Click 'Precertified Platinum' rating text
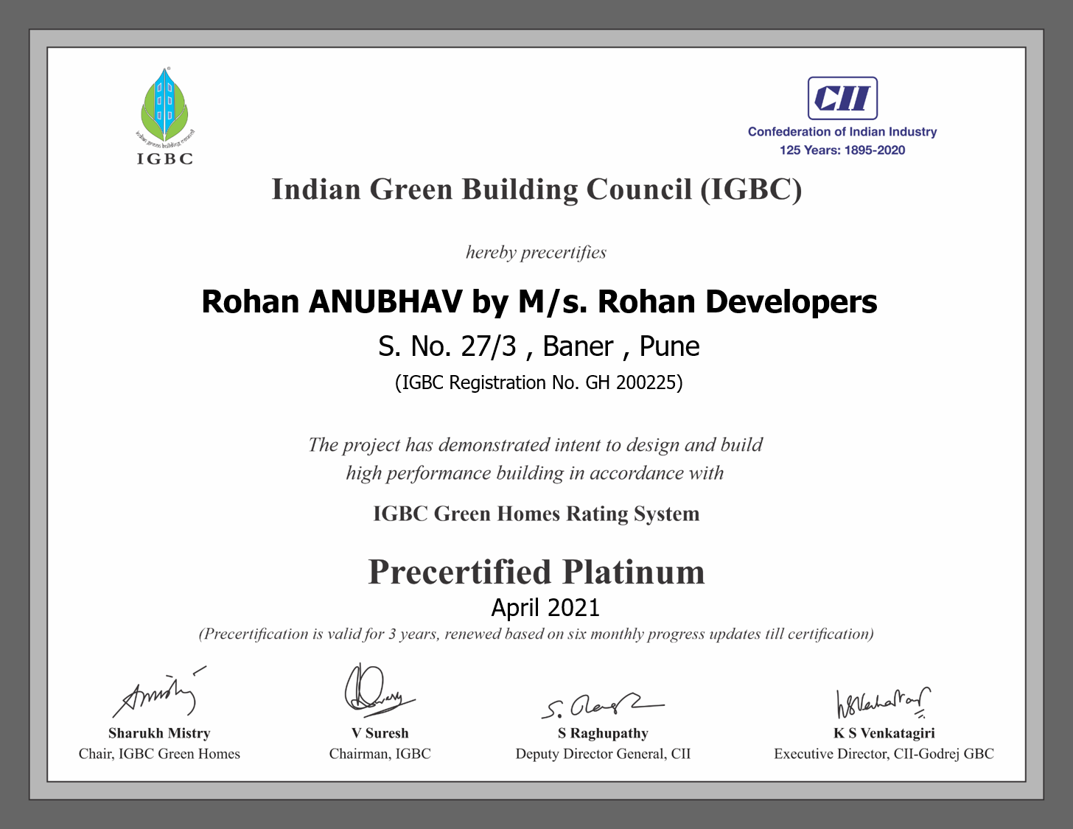The image size is (1073, 829). (x=536, y=572)
